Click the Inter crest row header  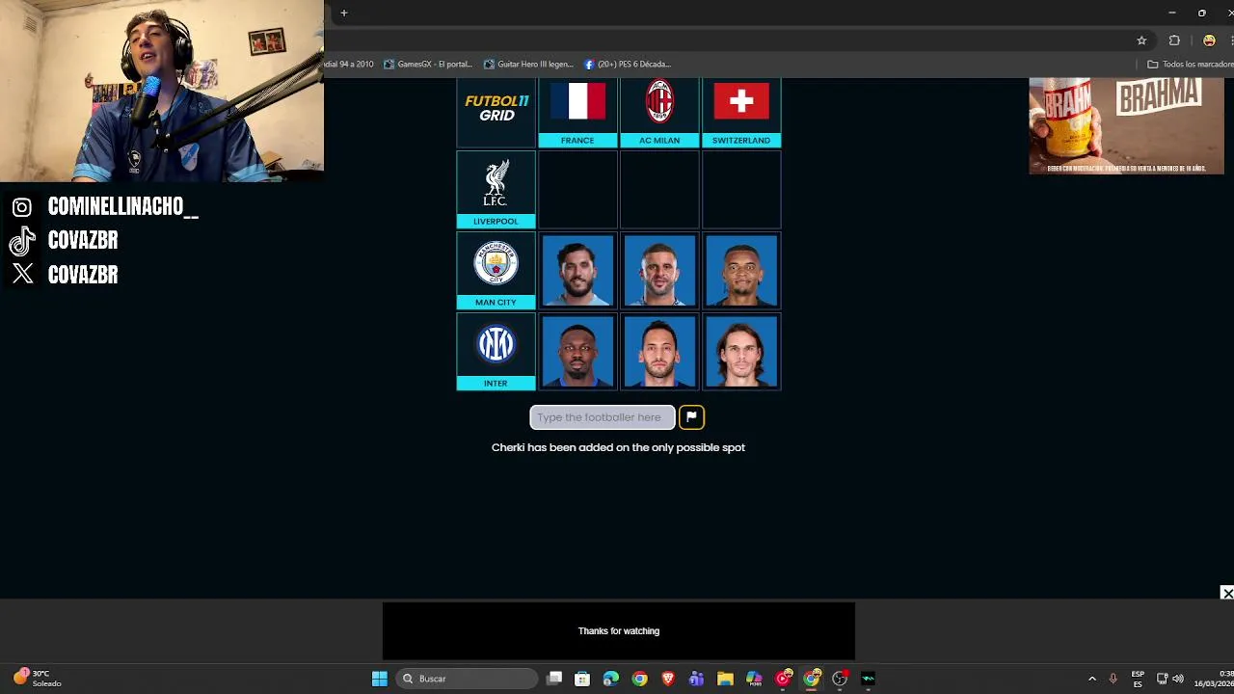click(496, 352)
